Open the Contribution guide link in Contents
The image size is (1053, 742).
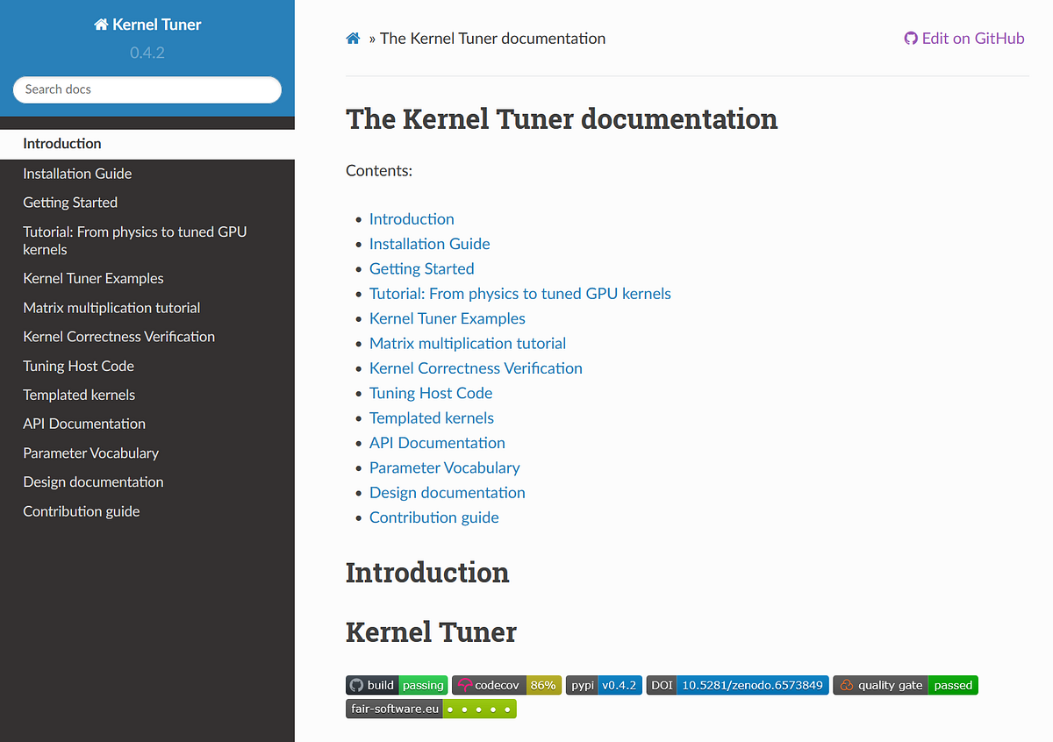click(x=433, y=517)
